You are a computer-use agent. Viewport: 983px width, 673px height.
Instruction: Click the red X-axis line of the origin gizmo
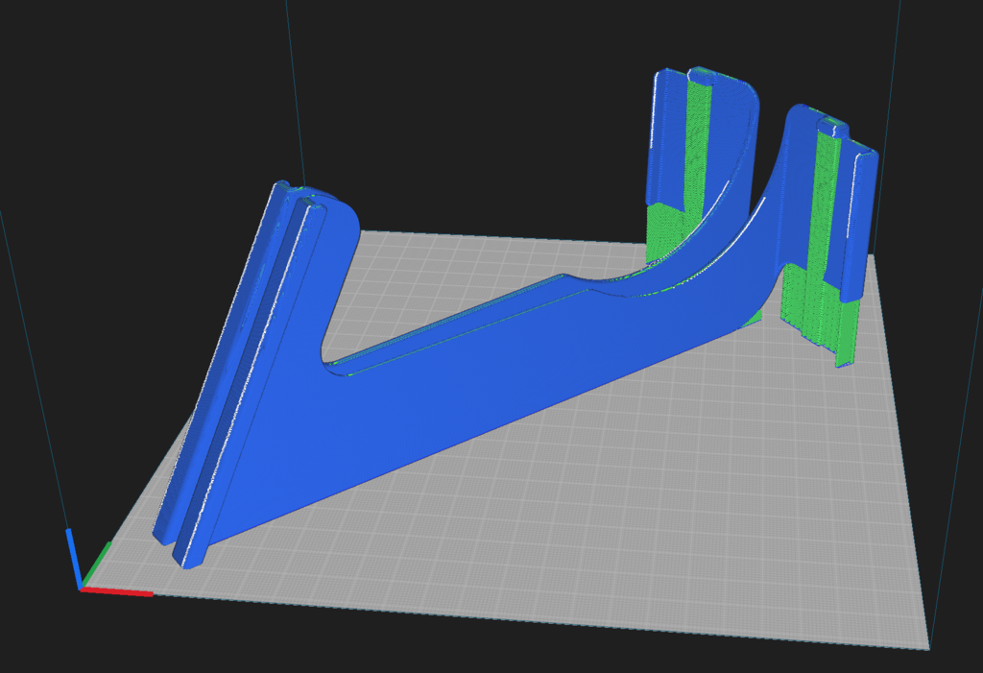coord(117,592)
